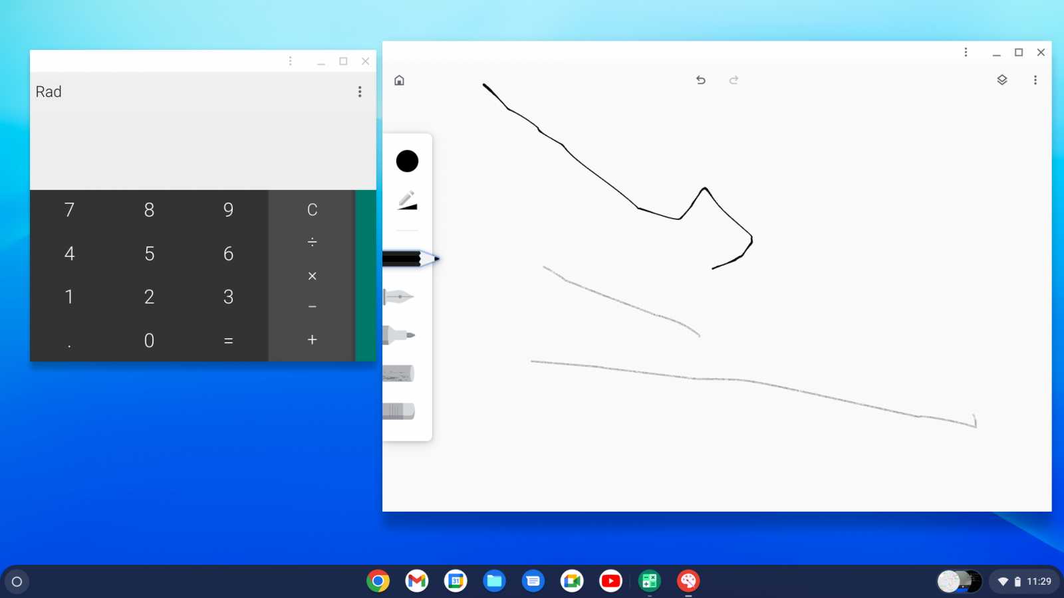This screenshot has height=598, width=1064.
Task: Tap the 5 key on calculator
Action: tap(149, 253)
